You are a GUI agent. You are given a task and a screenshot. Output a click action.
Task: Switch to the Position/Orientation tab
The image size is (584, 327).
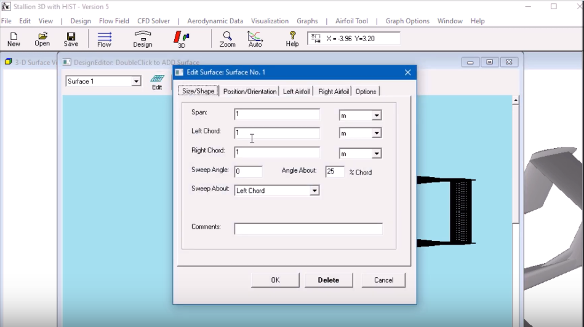click(x=250, y=92)
